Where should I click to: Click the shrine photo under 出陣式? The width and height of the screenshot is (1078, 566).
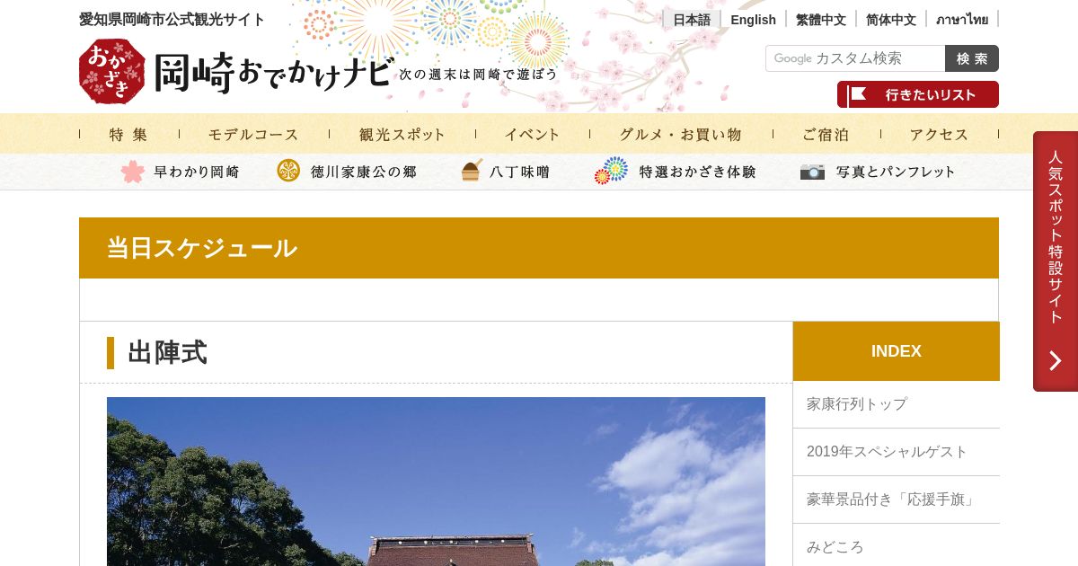436,482
